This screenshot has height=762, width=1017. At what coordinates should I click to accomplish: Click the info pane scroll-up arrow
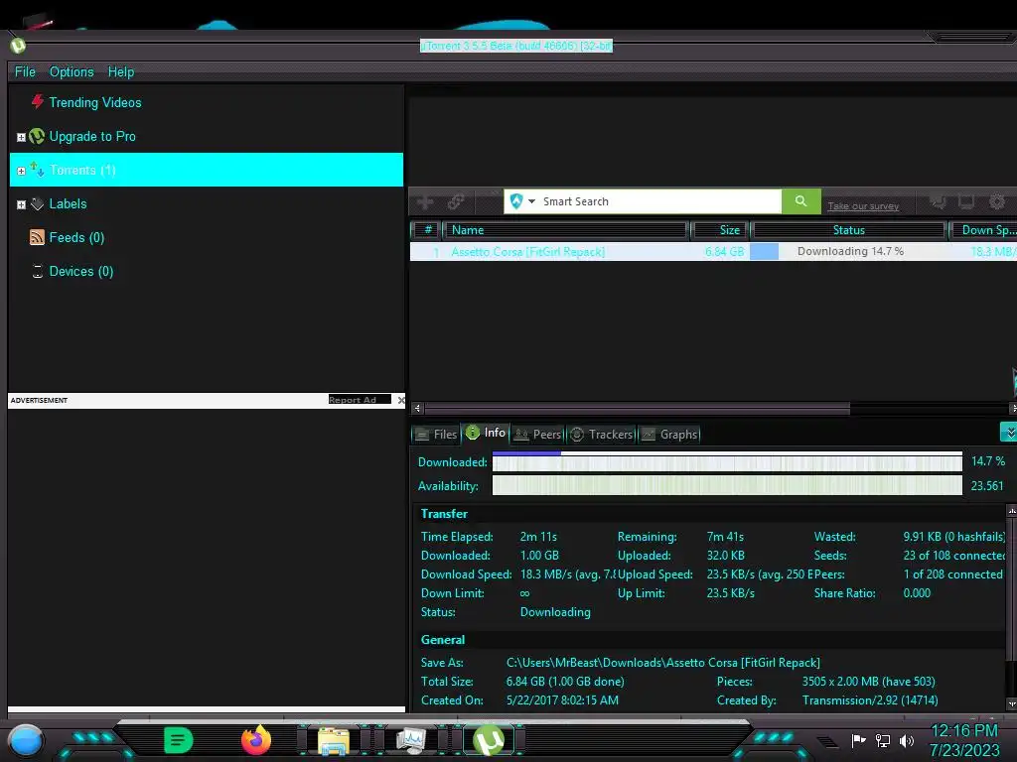tap(1012, 512)
